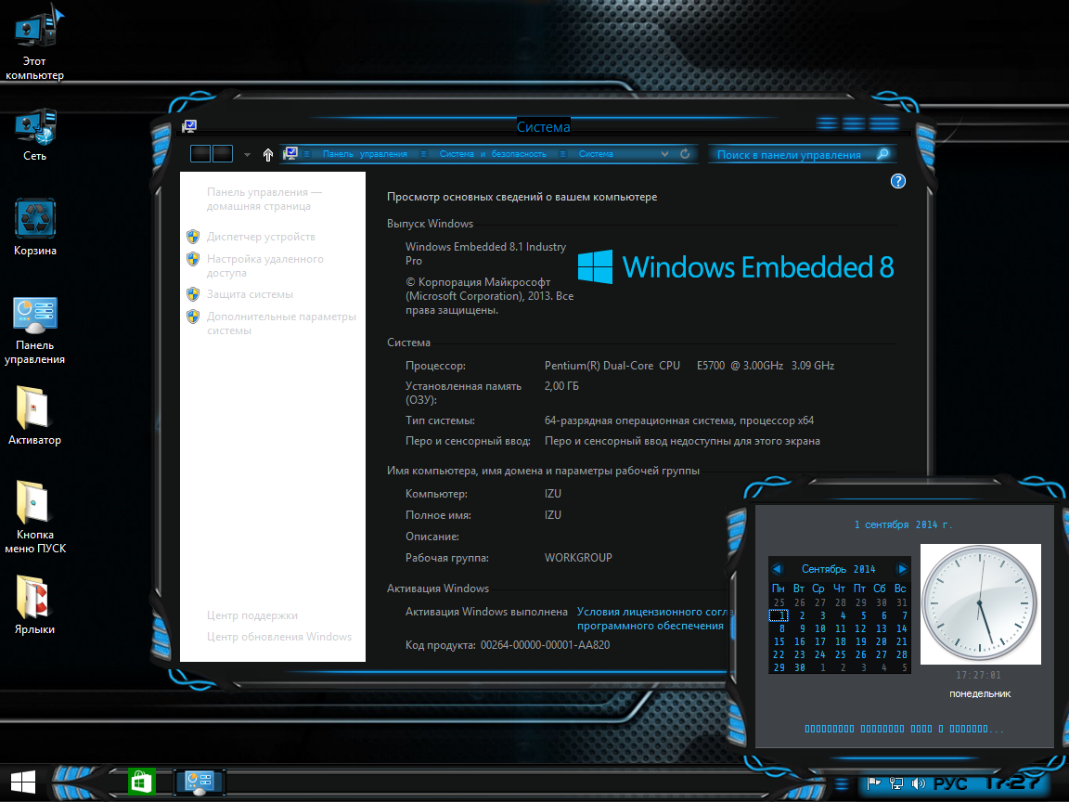Open the Этот компьютер desktop icon
This screenshot has height=802, width=1069.
point(34,43)
